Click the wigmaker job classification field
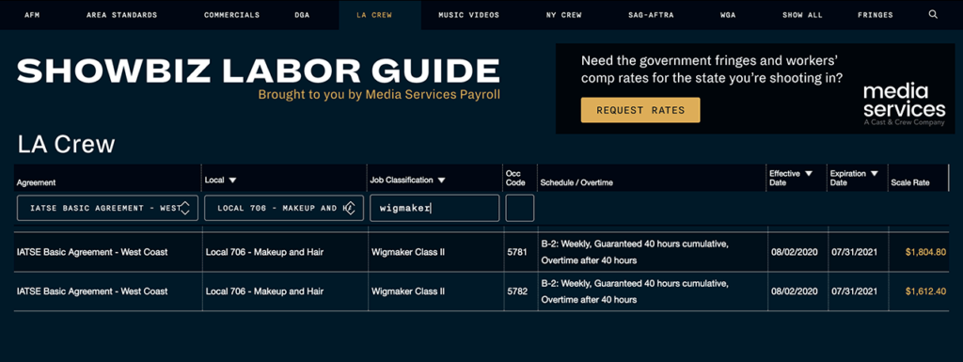The width and height of the screenshot is (963, 362). click(434, 208)
